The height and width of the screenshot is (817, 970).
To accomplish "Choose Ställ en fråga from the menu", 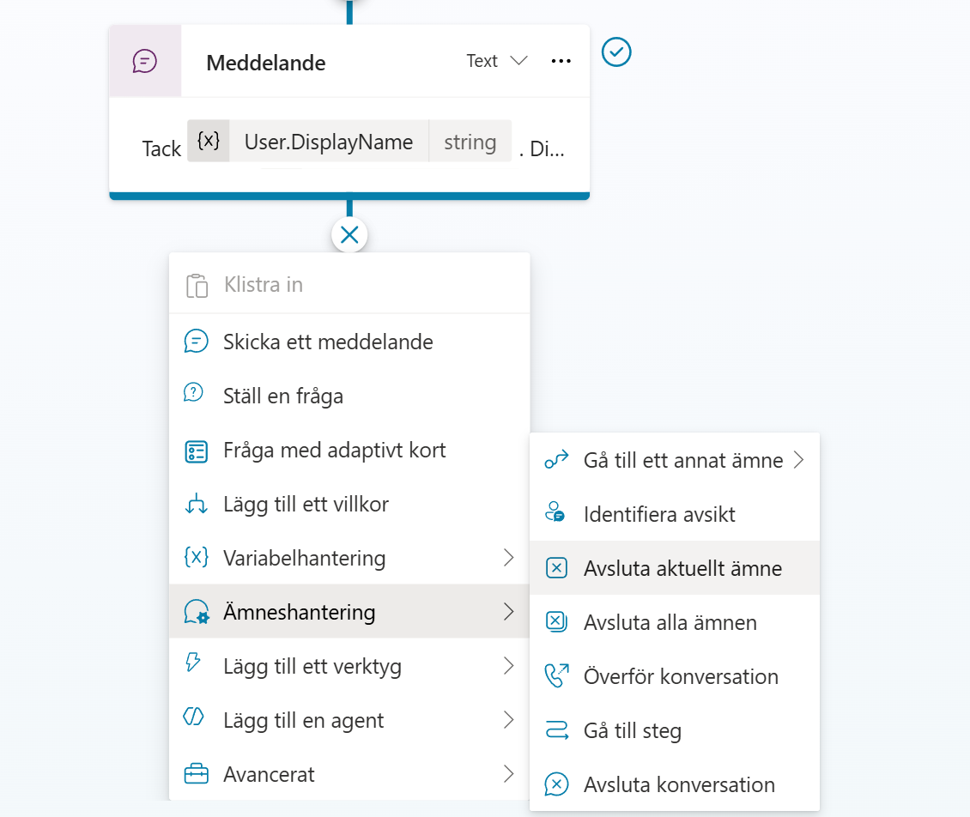I will [349, 396].
